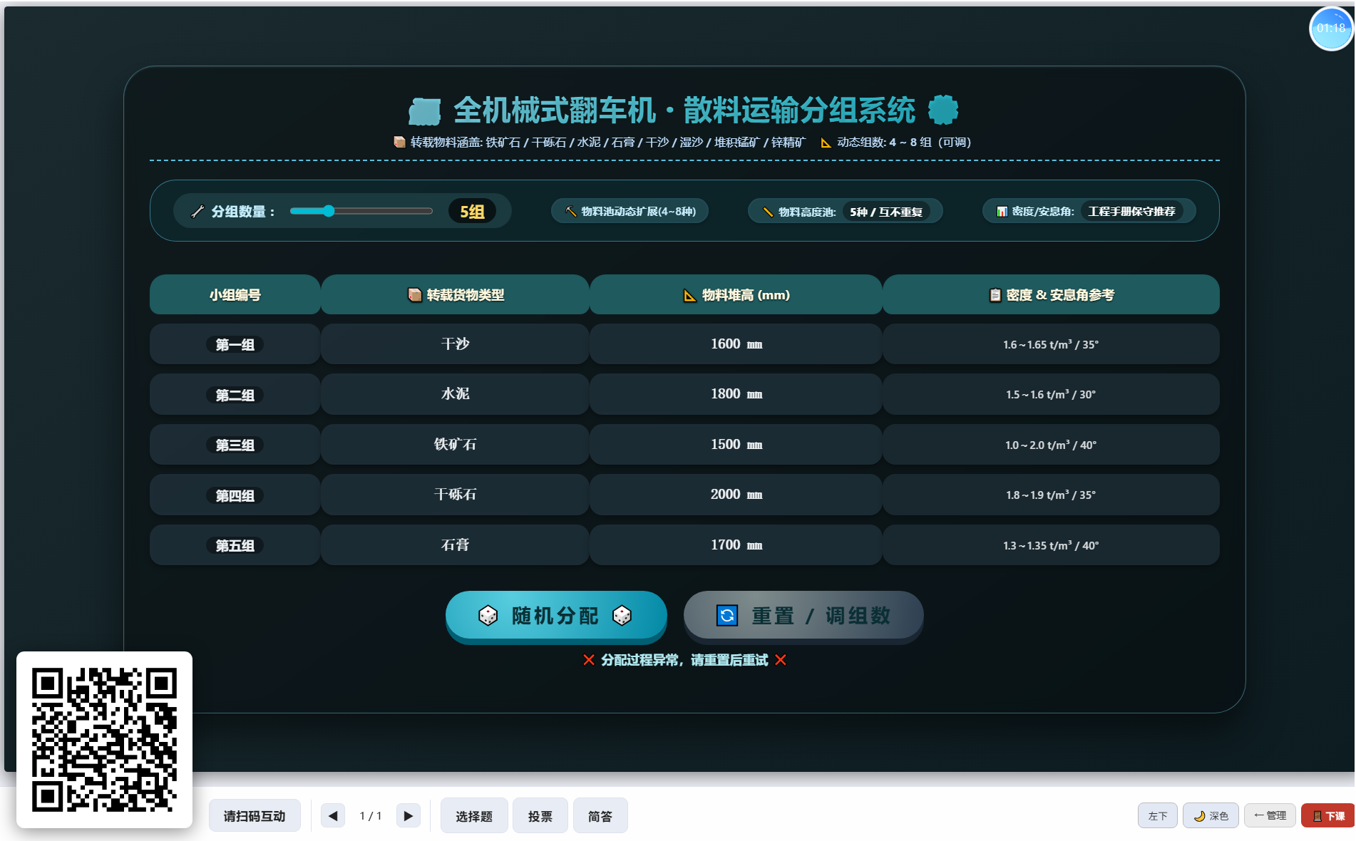Click the QR code image

[104, 740]
